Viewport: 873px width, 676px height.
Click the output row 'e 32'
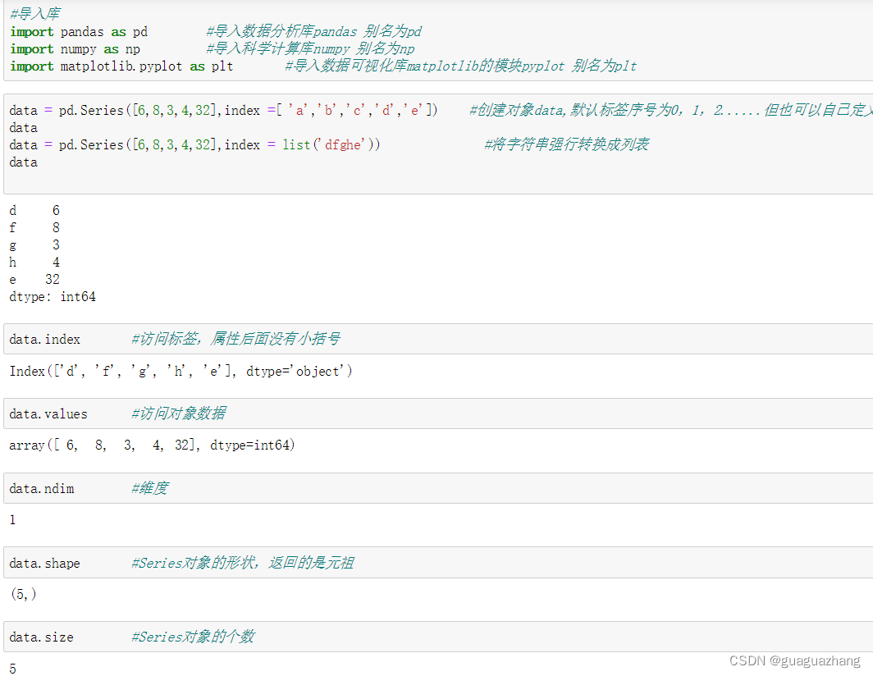point(34,280)
